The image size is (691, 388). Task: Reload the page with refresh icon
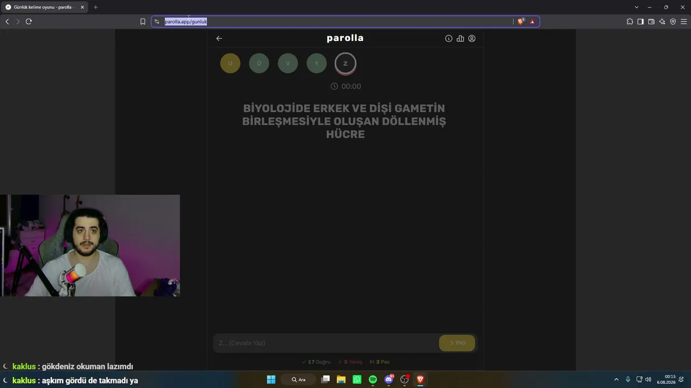click(29, 22)
